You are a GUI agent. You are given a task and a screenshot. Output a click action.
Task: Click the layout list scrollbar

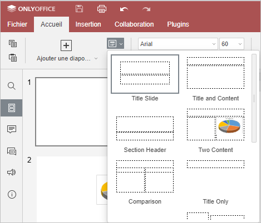254,98
